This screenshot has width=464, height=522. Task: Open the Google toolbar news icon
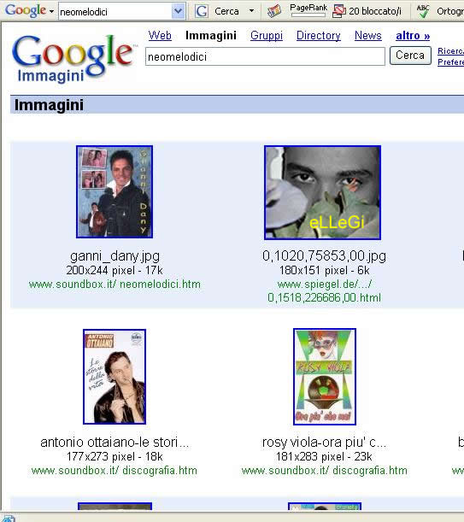point(274,11)
